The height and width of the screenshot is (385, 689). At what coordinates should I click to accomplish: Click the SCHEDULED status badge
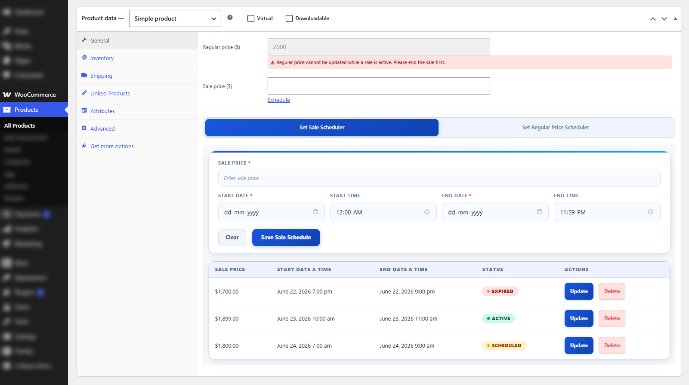[x=504, y=345]
